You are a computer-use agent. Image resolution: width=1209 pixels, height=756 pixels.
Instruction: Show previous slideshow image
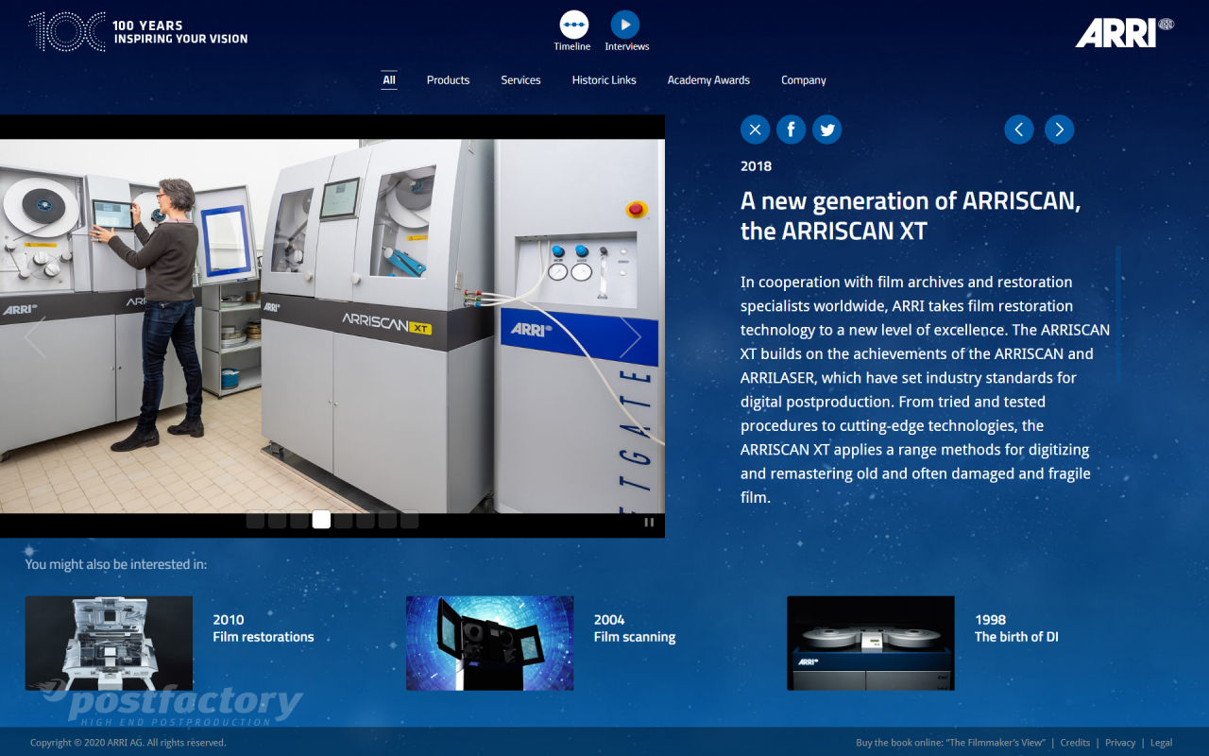[x=35, y=337]
